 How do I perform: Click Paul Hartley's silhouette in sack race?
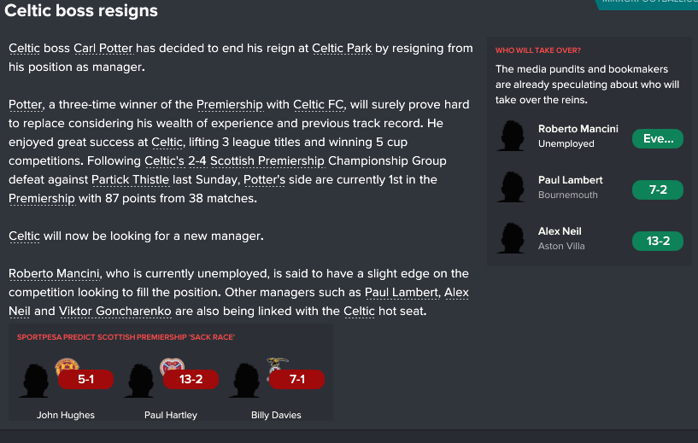point(139,381)
